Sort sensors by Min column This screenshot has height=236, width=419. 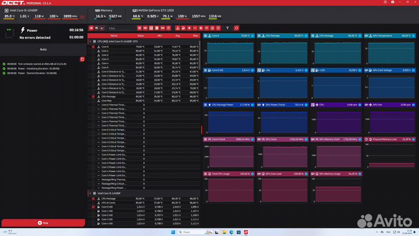[x=159, y=36]
